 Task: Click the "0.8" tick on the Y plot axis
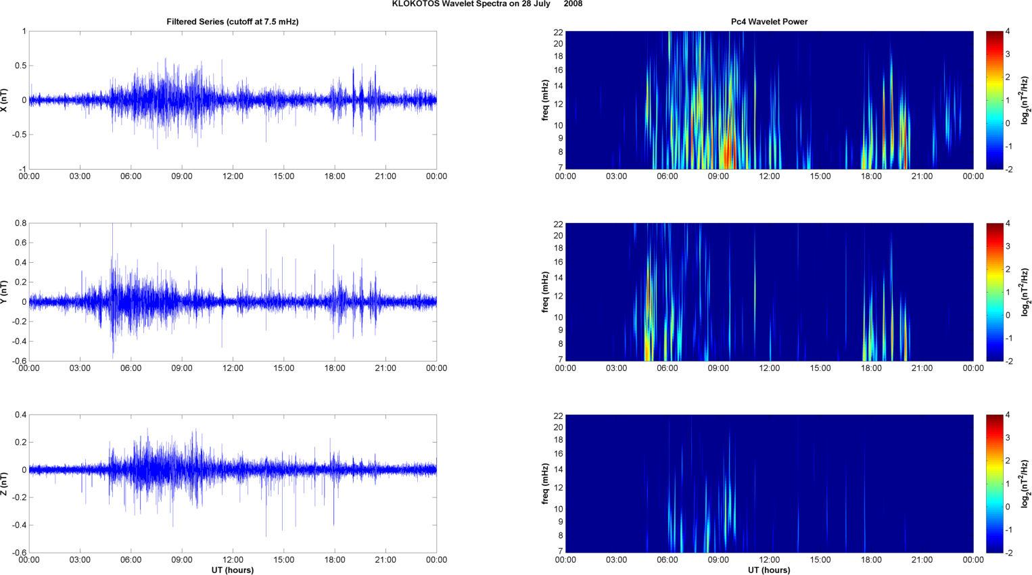[20, 223]
